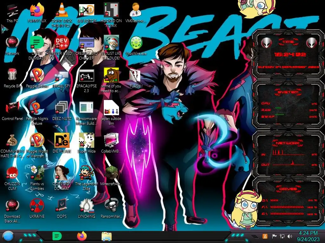The width and height of the screenshot is (325, 243).
Task: Click the right Alienware head in TIME widget
Action: (311, 43)
